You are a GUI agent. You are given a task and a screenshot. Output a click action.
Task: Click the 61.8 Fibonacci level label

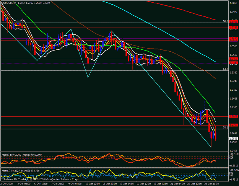pyautogui.click(x=226, y=69)
